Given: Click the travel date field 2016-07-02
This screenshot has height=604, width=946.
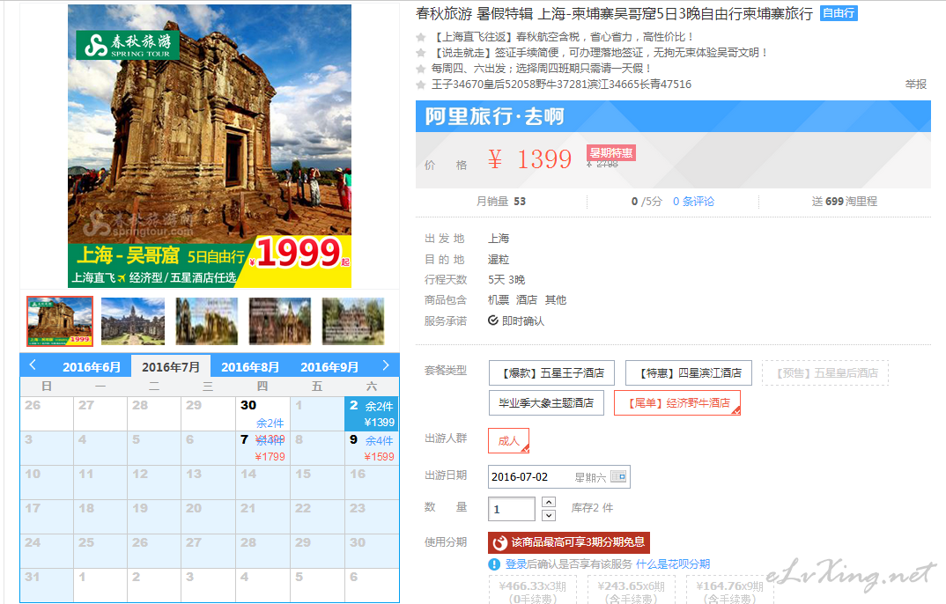Looking at the screenshot, I should tap(558, 477).
